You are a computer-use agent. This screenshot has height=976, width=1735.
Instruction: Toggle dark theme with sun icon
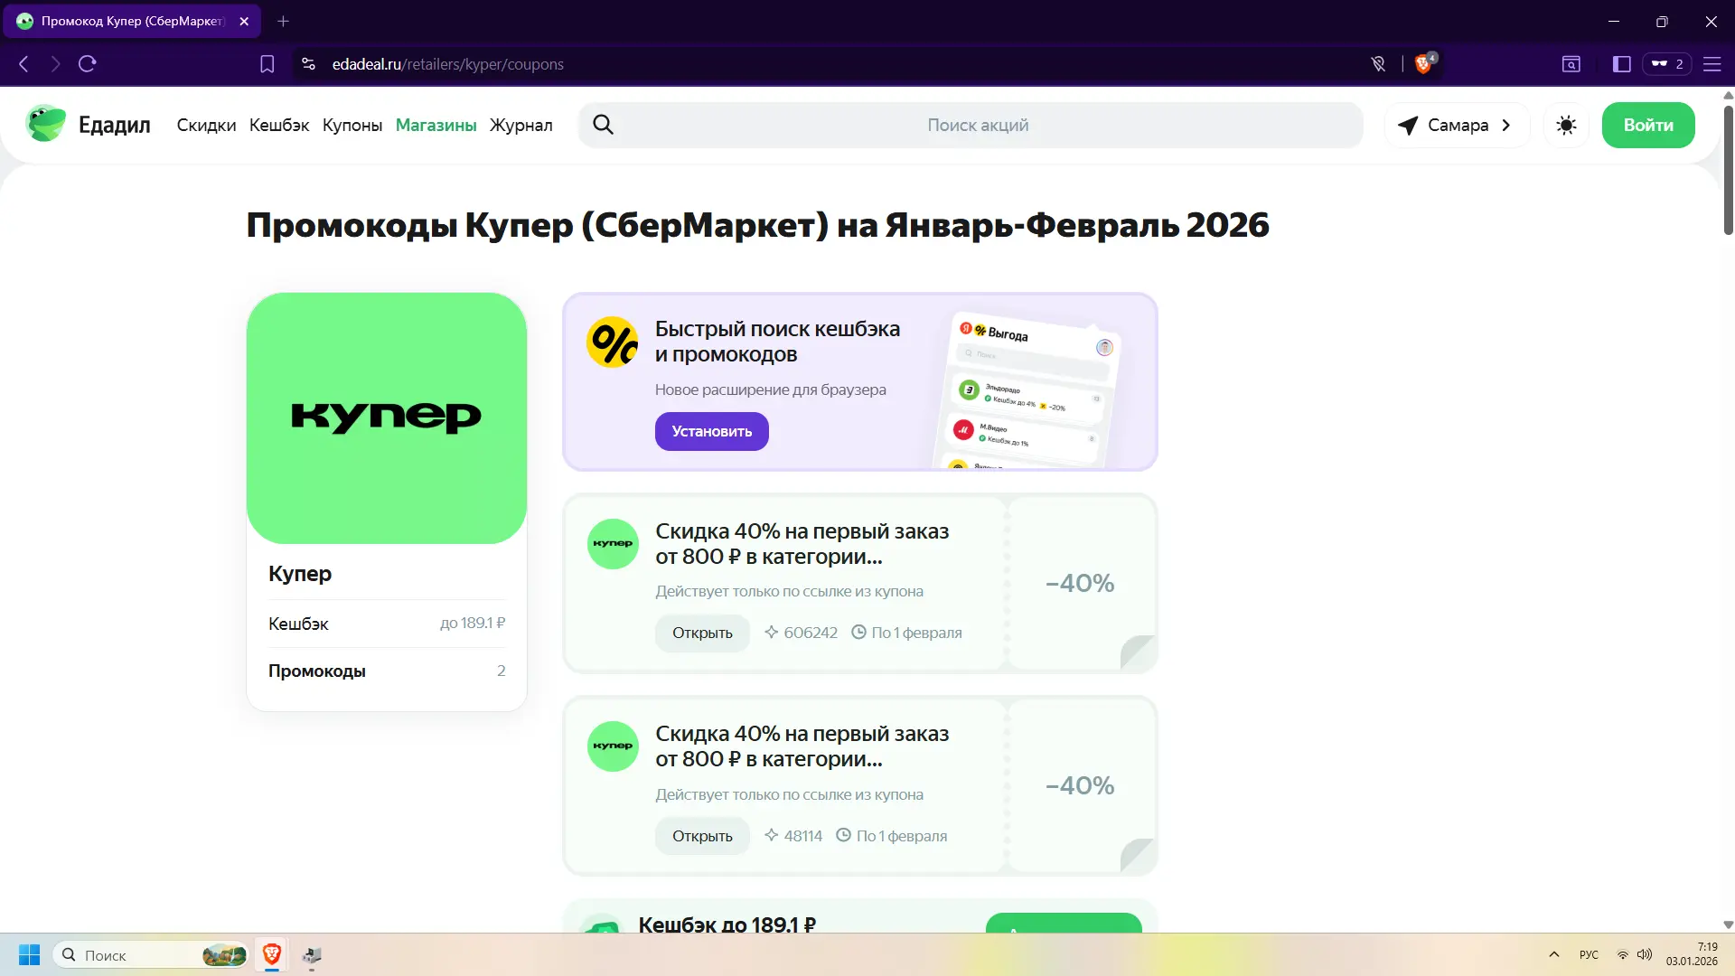1566,125
